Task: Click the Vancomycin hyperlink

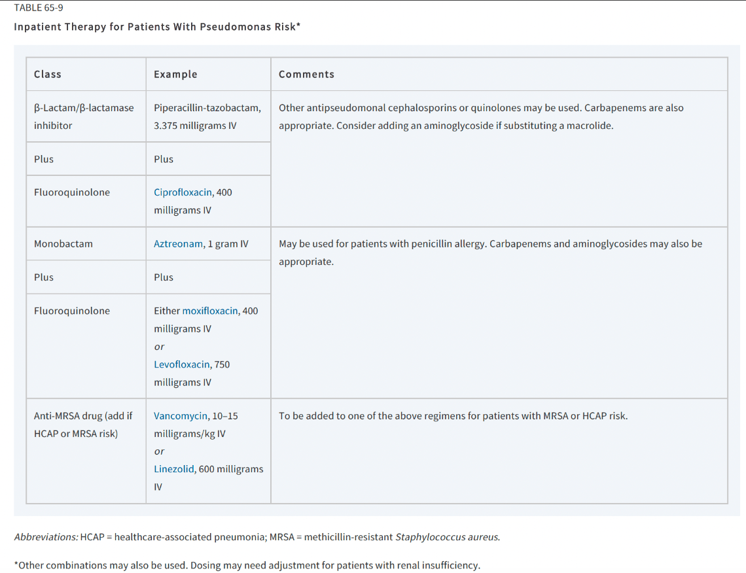Action: coord(181,415)
